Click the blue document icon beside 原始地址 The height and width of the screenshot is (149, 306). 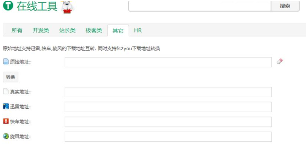[6, 62]
